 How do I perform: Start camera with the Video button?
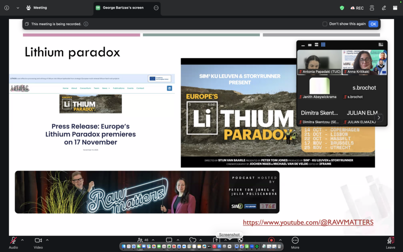pyautogui.click(x=38, y=243)
